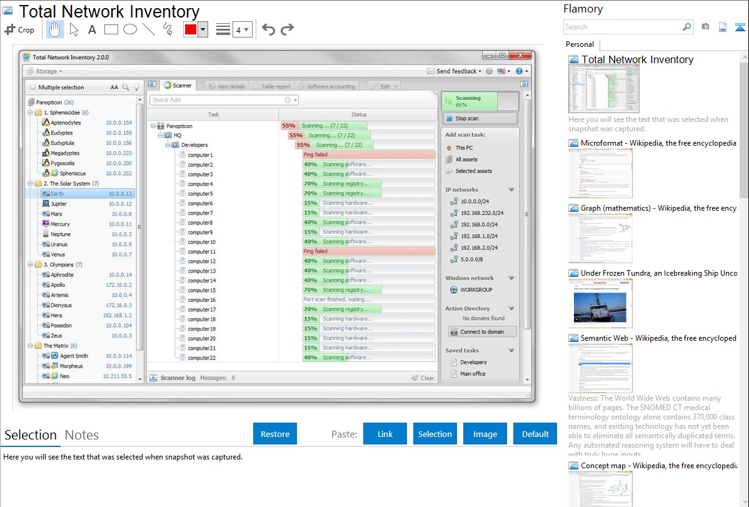Click the Paste Selection button
Screen dimensions: 749x507
point(435,434)
